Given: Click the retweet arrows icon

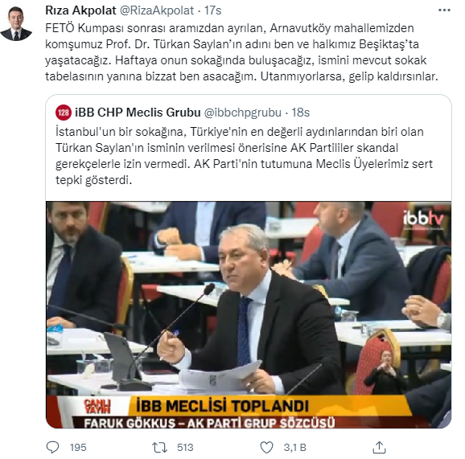Looking at the screenshot, I should (160, 447).
